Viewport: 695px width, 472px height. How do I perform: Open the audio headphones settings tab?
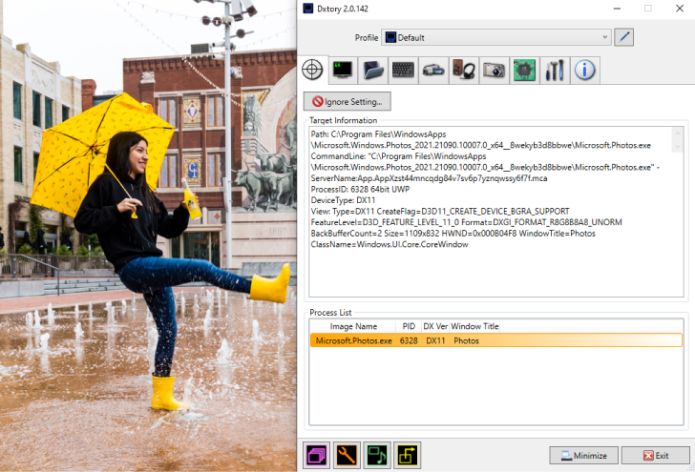[463, 70]
